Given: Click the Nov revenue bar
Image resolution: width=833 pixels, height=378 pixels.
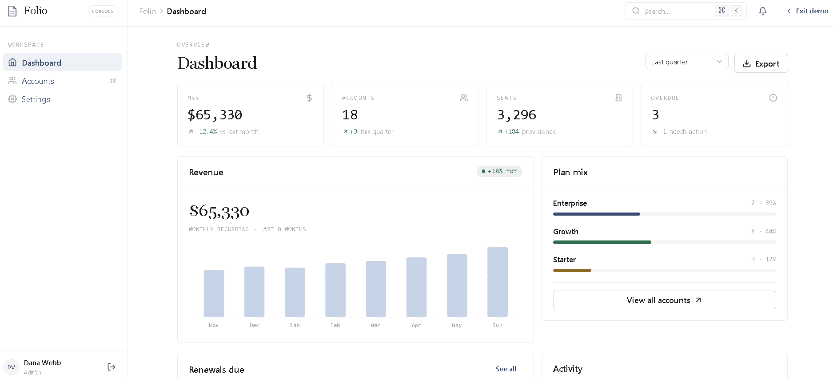Looking at the screenshot, I should point(214,294).
